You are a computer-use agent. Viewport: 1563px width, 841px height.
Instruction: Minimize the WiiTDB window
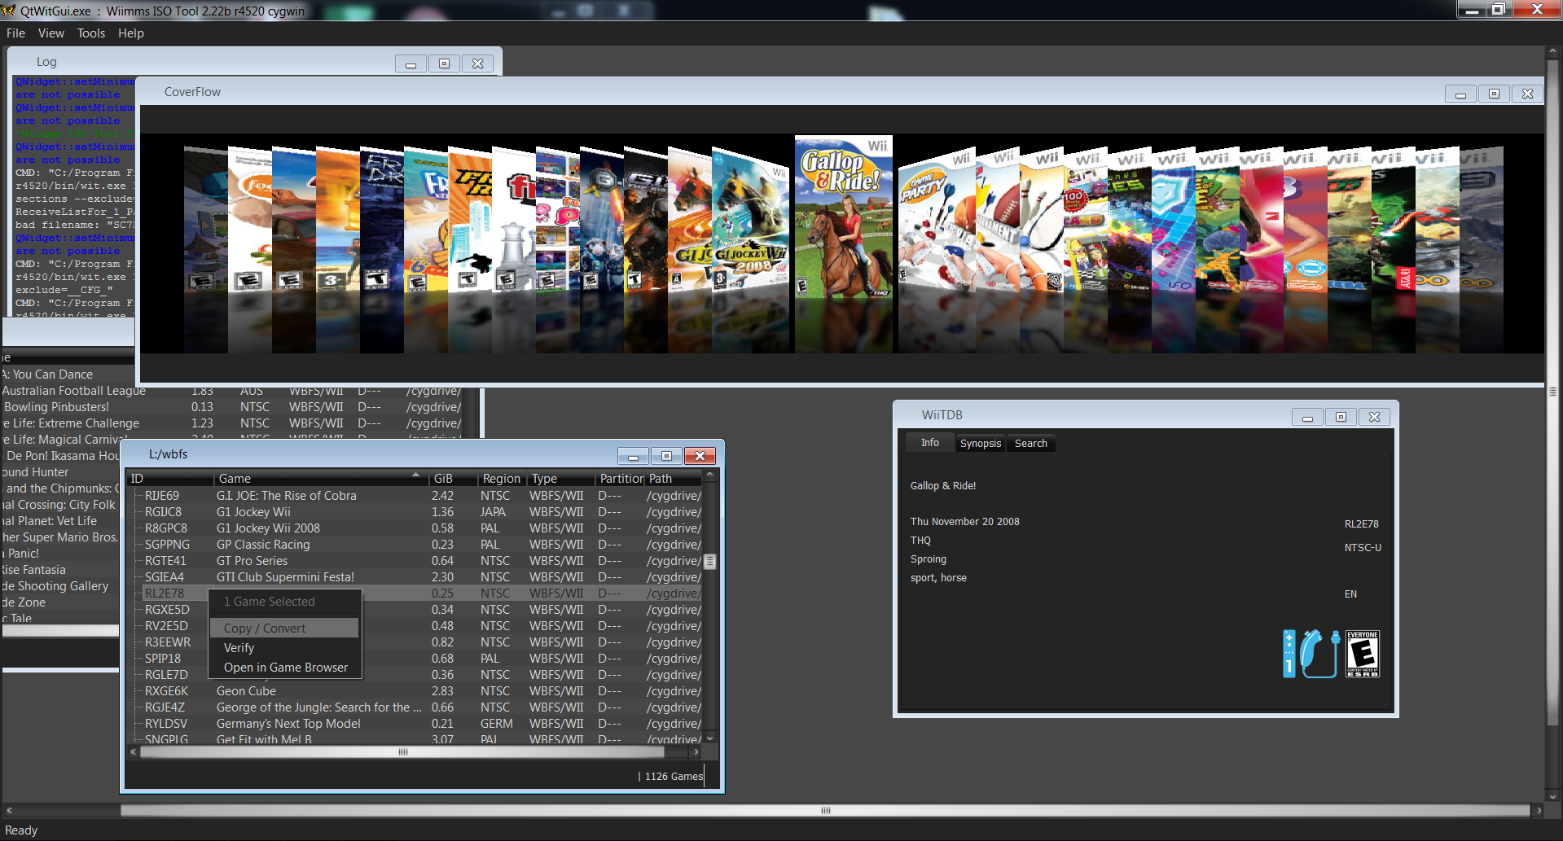click(1307, 418)
